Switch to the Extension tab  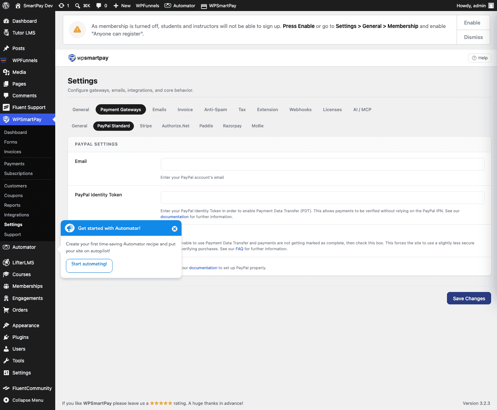(267, 110)
